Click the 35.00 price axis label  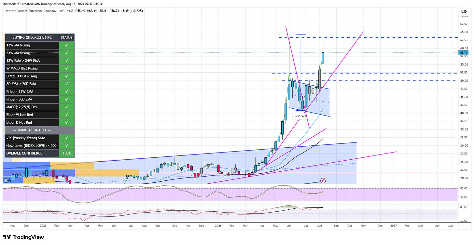[464, 129]
